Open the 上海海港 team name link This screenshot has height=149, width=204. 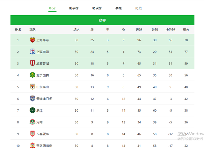coord(42,40)
